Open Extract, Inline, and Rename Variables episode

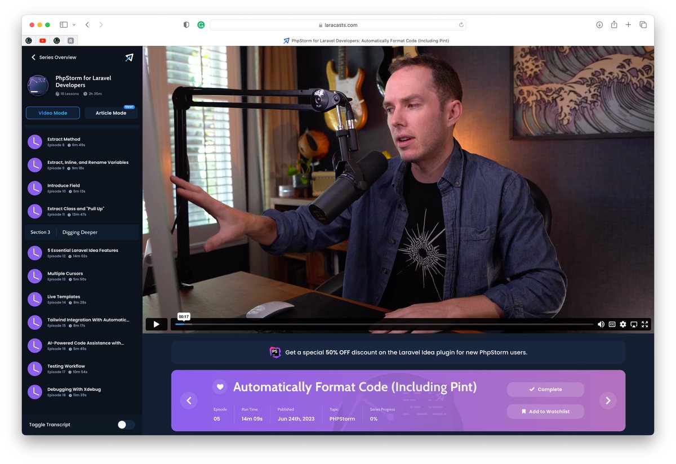click(82, 165)
